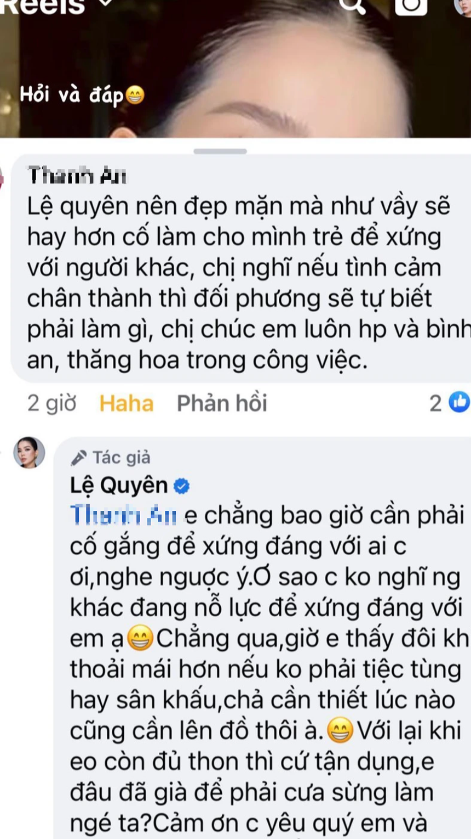Click Phản hồi to reply to comment
The width and height of the screenshot is (471, 839).
pos(222,403)
